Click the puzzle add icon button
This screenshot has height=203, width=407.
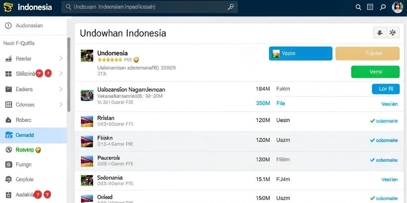click(x=380, y=33)
